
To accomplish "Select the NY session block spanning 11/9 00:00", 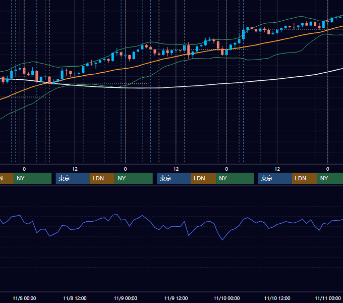I will [x=134, y=178].
